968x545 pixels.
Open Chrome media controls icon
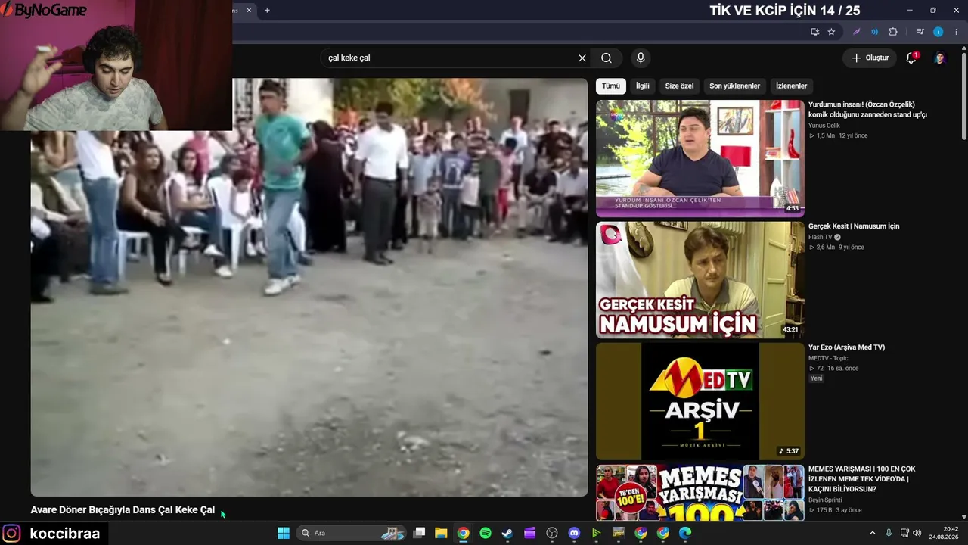pyautogui.click(x=920, y=32)
